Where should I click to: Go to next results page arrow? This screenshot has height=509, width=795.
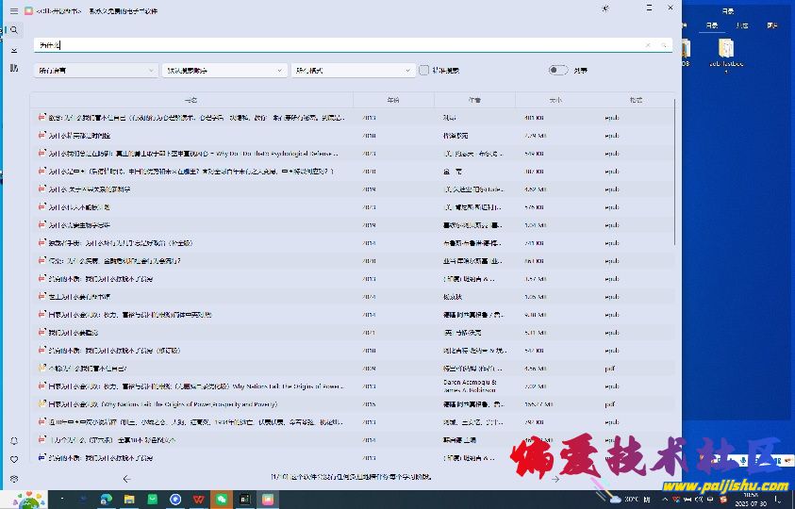tap(555, 479)
